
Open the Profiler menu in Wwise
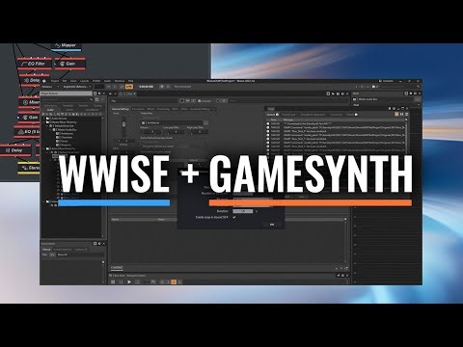96,81
